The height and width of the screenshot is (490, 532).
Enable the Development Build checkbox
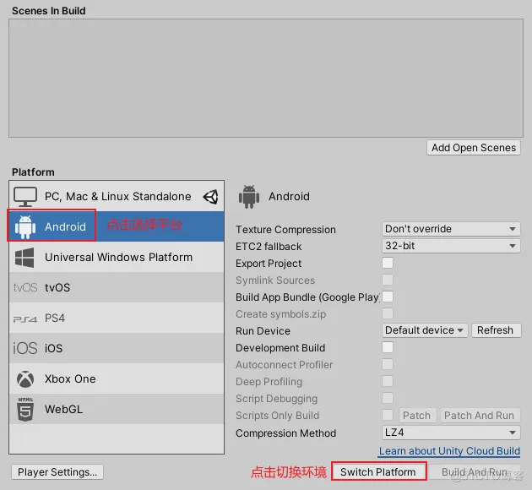pos(388,347)
